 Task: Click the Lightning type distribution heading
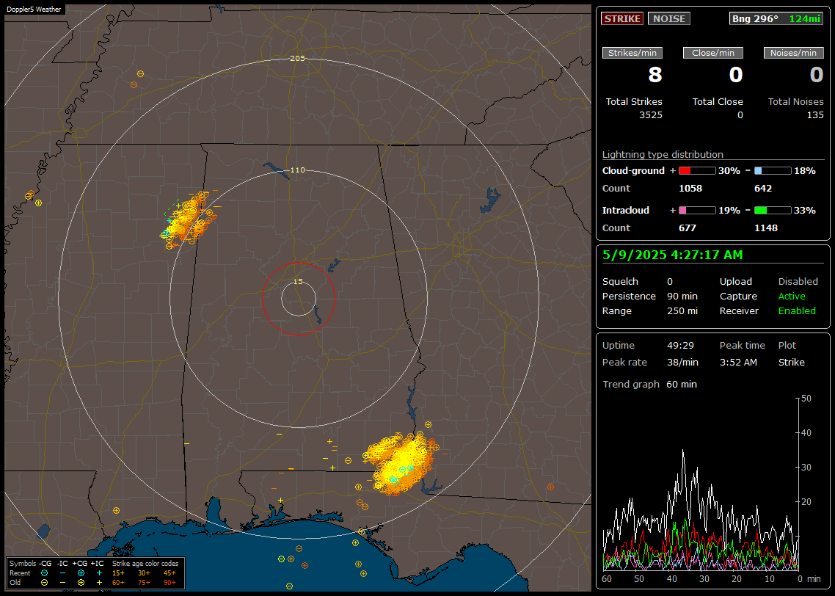663,154
